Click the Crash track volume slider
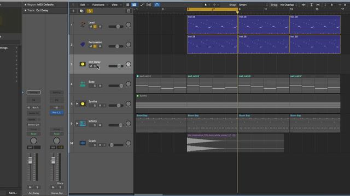The width and height of the screenshot is (350, 196). [x=116, y=145]
